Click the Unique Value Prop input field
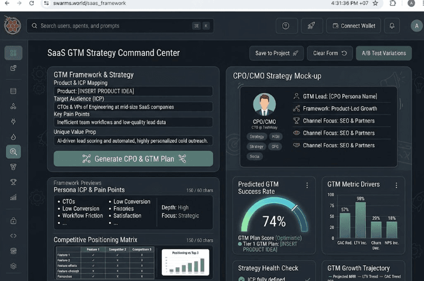The image size is (424, 281). pos(133,141)
